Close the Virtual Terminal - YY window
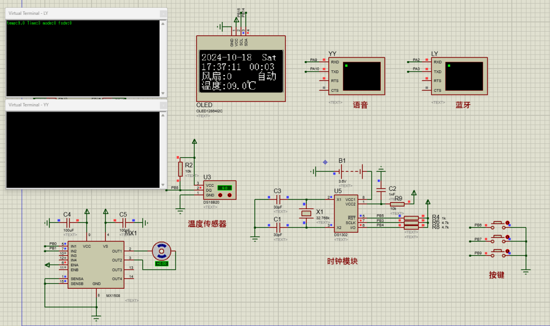 point(163,105)
